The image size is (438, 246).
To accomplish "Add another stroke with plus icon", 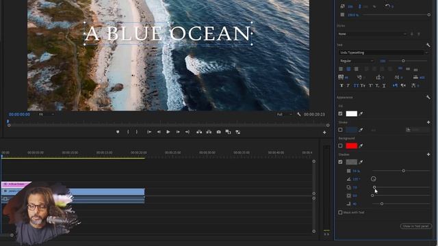I will coord(428,122).
